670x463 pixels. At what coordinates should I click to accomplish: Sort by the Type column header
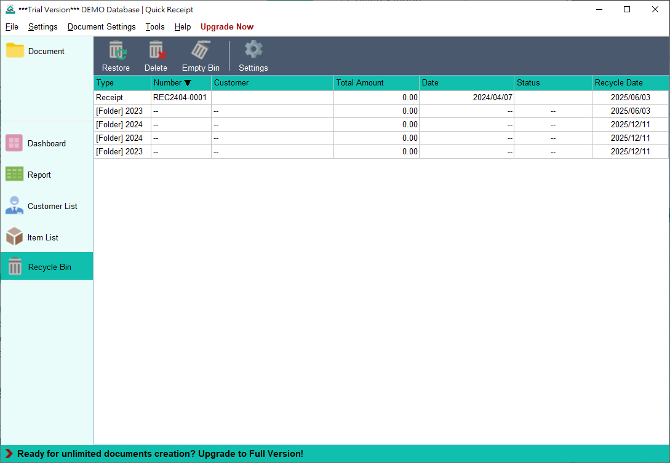pos(122,83)
